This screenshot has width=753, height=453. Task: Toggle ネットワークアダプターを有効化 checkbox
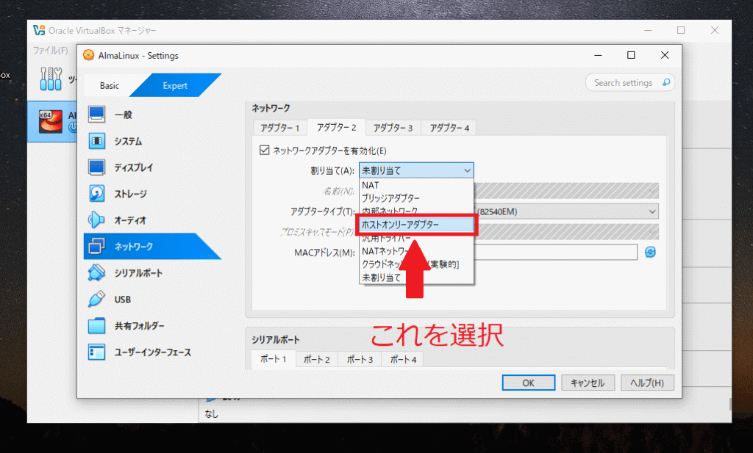pyautogui.click(x=264, y=150)
